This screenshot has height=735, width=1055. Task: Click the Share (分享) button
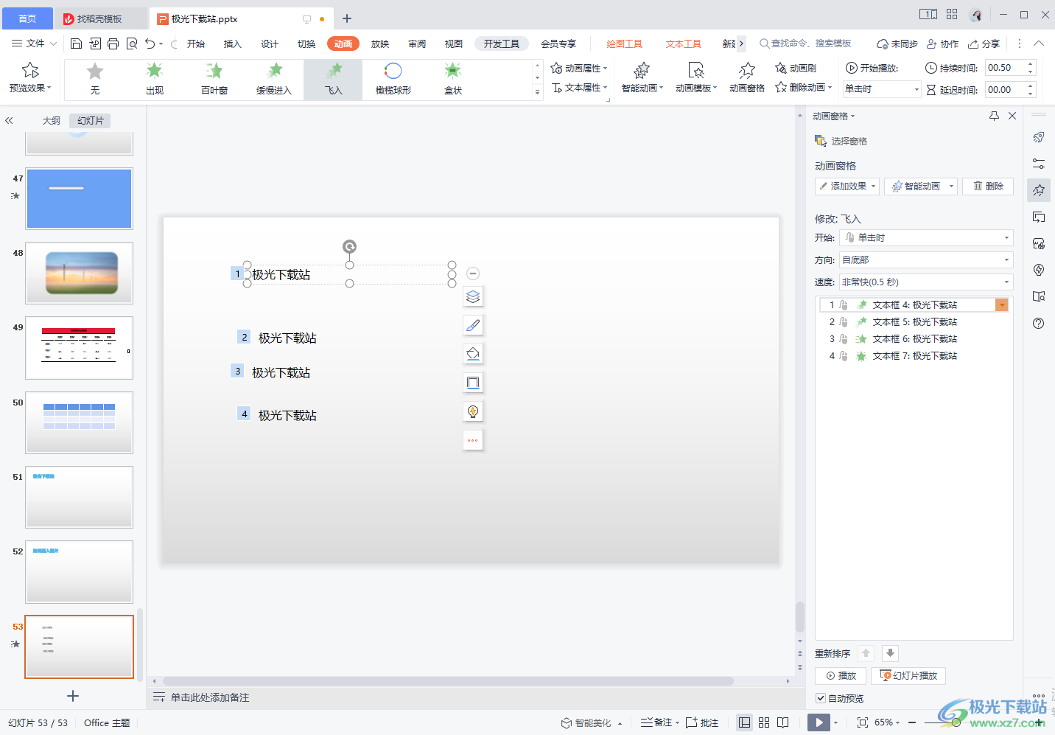[984, 43]
